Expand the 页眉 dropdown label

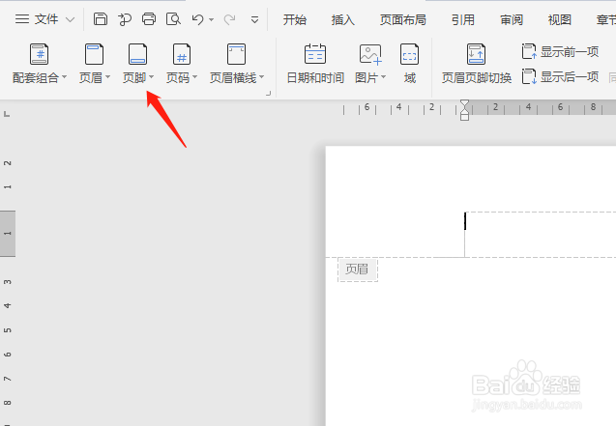95,77
